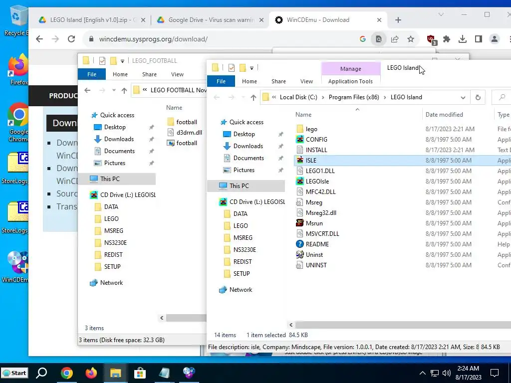
Task: Click the uBlock shield extension icon
Action: [432, 39]
